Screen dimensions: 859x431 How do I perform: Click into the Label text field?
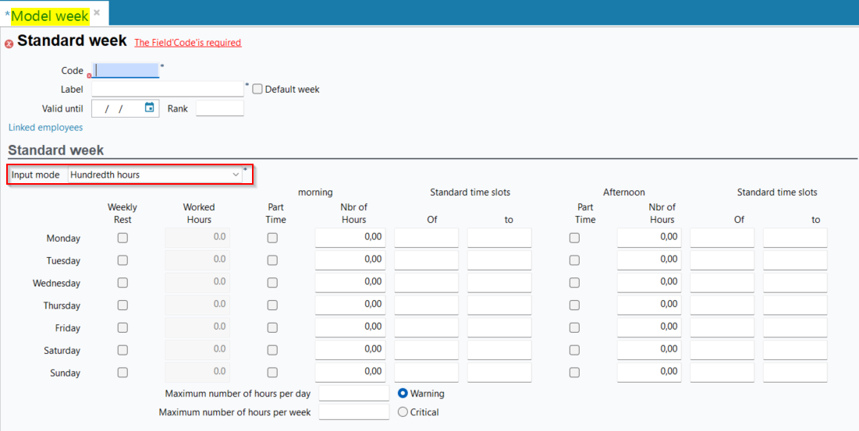click(x=168, y=89)
